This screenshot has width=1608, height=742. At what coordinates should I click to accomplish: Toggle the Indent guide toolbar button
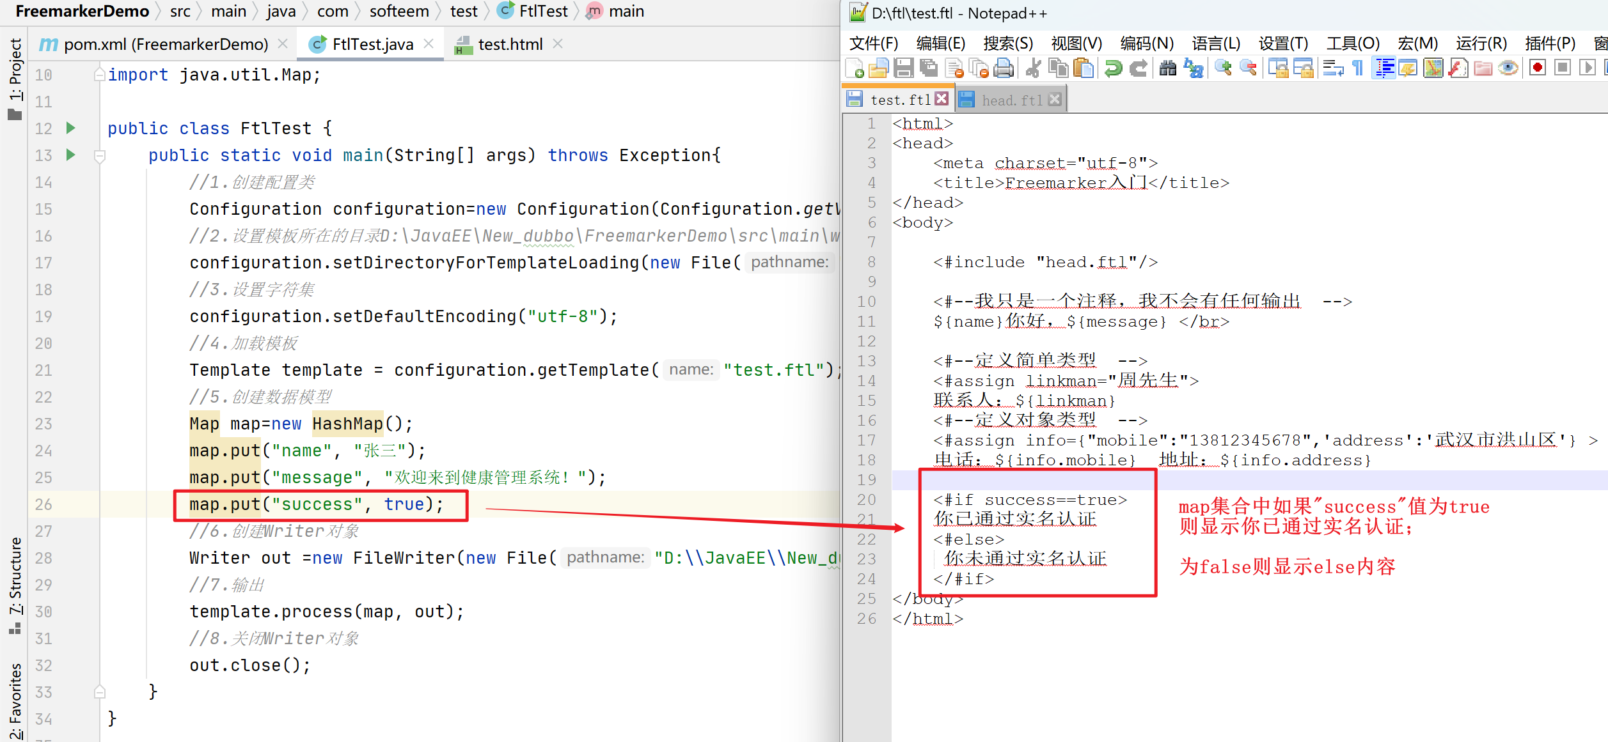point(1383,68)
